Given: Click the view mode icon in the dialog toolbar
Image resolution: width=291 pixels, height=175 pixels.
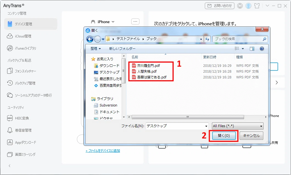Looking at the screenshot, I should click(237, 48).
